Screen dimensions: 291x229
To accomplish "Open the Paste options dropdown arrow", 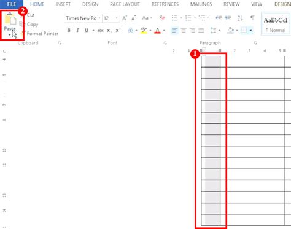I will pyautogui.click(x=9, y=35).
